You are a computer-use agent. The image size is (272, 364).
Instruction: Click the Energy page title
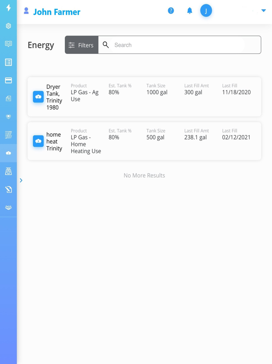(x=41, y=45)
